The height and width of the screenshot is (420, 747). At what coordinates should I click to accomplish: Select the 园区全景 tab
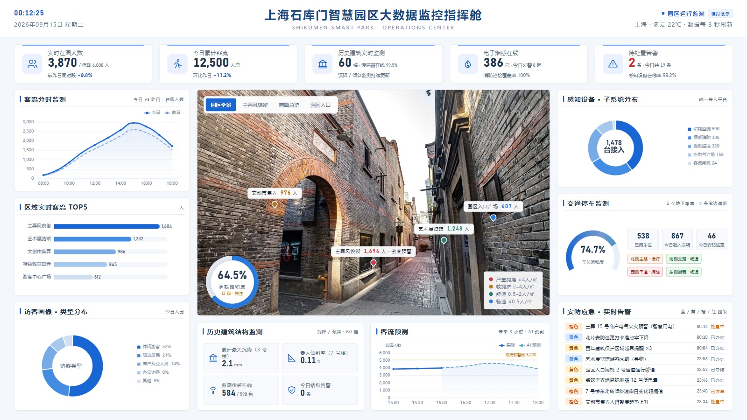(x=221, y=105)
